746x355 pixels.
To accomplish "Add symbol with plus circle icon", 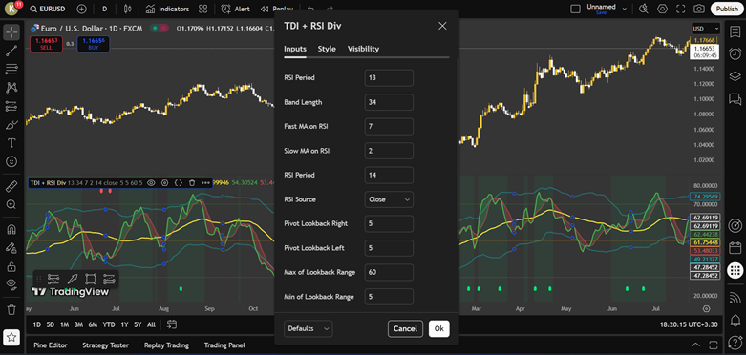I will [x=82, y=9].
